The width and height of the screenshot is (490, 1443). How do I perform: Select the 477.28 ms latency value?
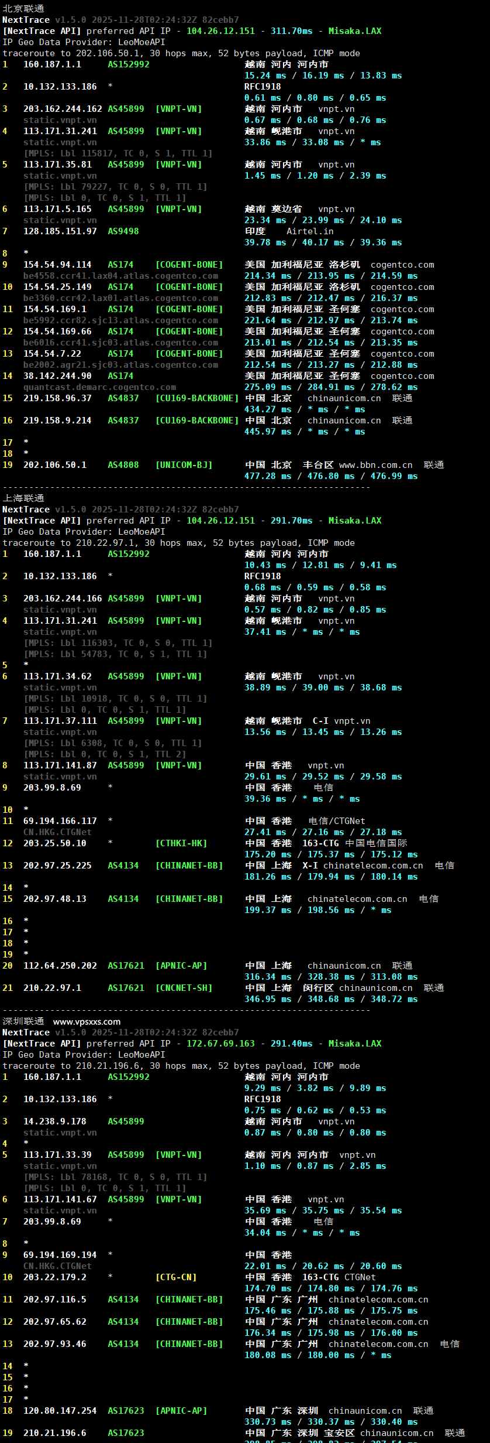coord(268,476)
